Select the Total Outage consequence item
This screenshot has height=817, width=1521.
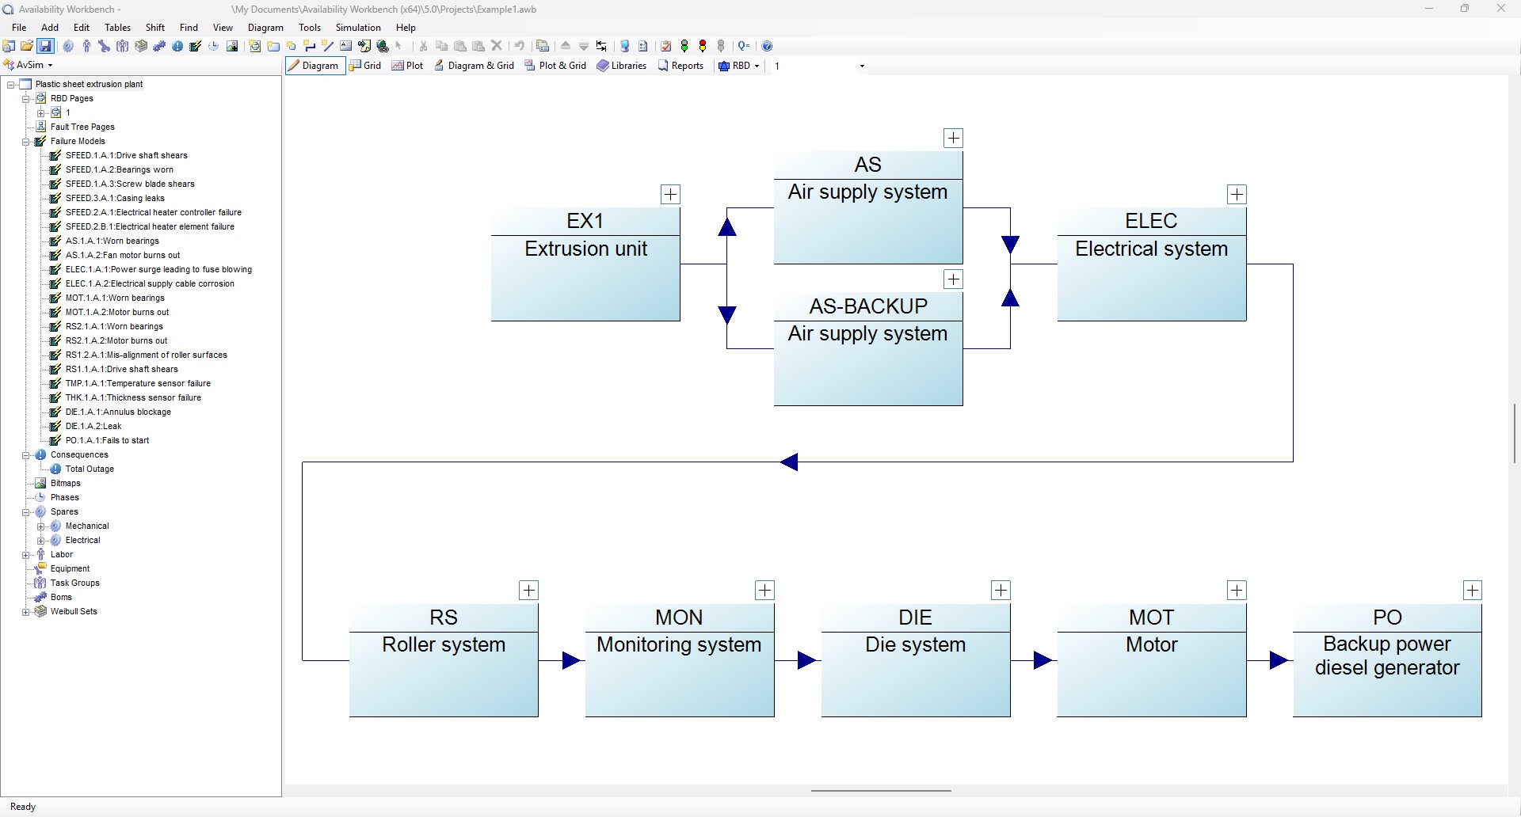pos(90,469)
